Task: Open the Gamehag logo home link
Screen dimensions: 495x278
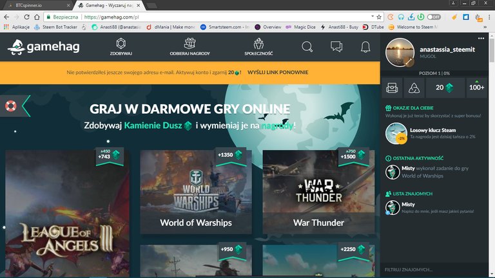Action: (44, 47)
